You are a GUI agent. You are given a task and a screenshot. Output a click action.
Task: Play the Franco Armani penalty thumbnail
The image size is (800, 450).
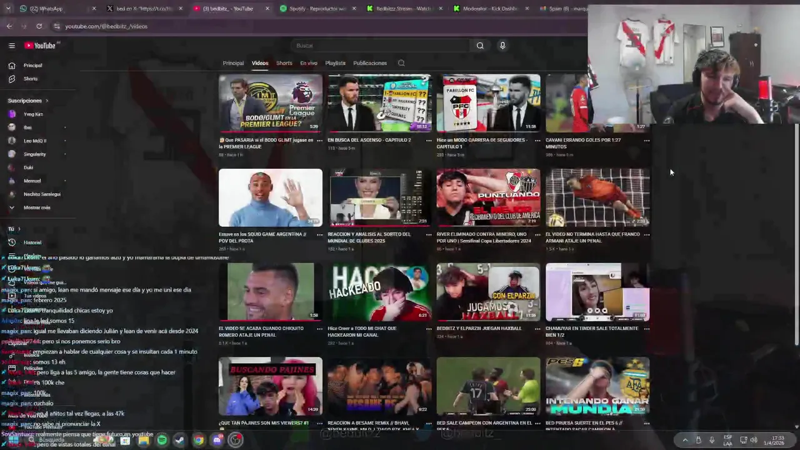coord(597,197)
